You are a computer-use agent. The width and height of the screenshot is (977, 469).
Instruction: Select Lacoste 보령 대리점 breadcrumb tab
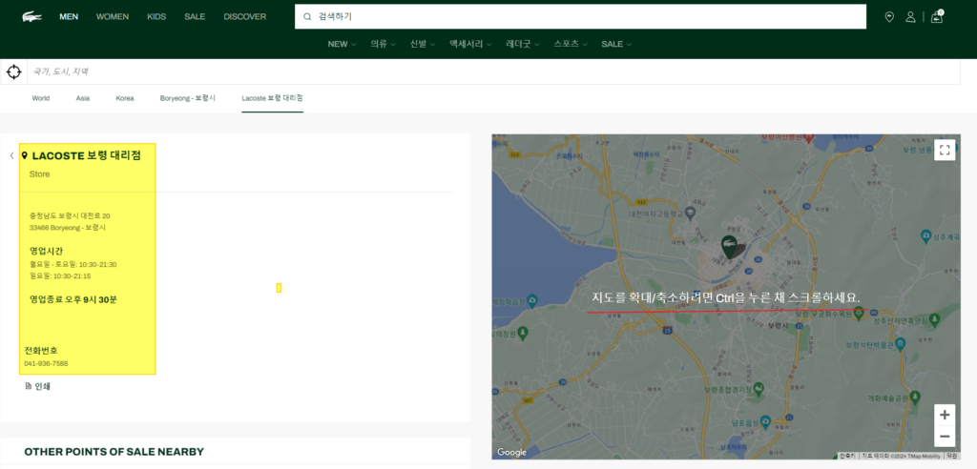click(x=272, y=98)
